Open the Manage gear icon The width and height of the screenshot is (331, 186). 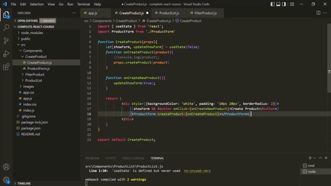(6, 180)
